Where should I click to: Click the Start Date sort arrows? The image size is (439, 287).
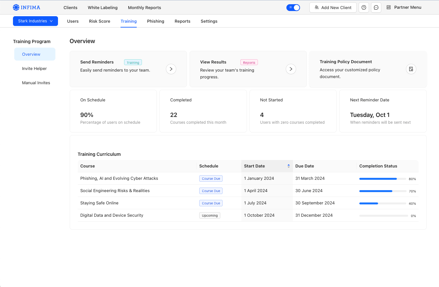coord(289,166)
